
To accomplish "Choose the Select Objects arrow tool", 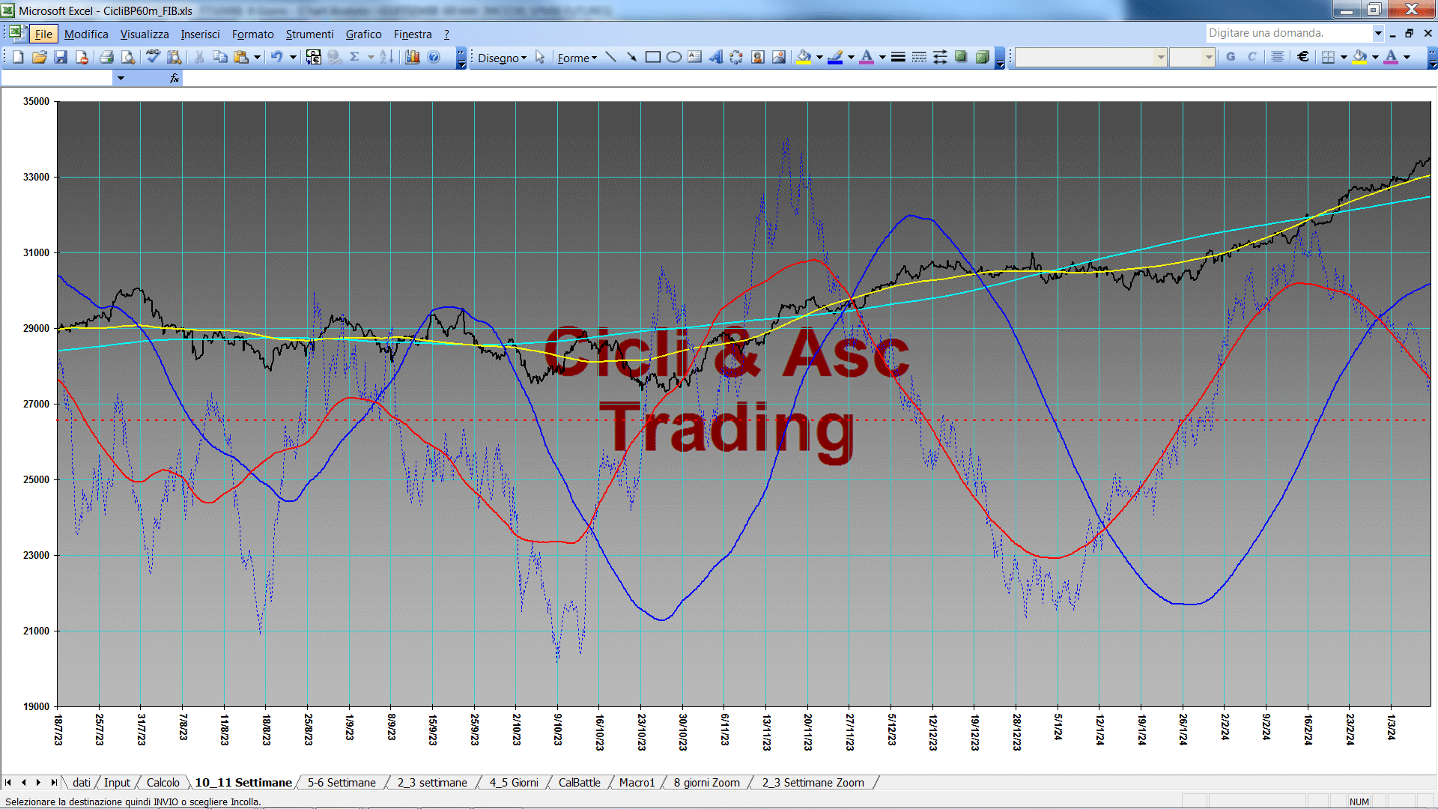I will pyautogui.click(x=540, y=57).
